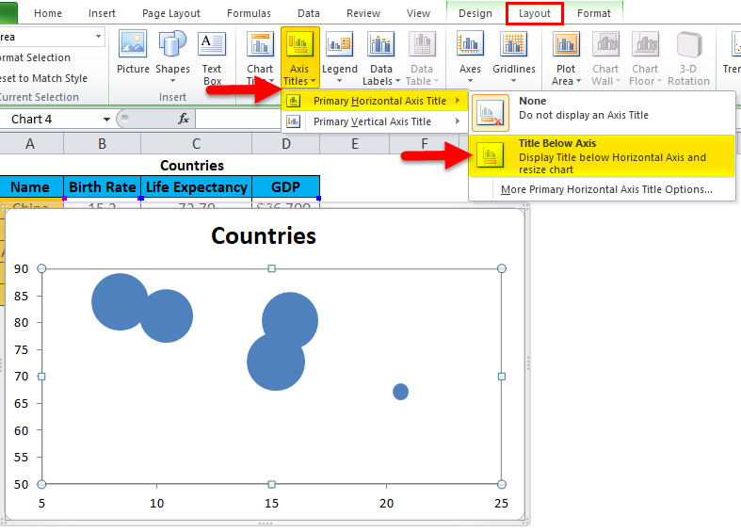
Task: Select column D header
Action: click(286, 144)
